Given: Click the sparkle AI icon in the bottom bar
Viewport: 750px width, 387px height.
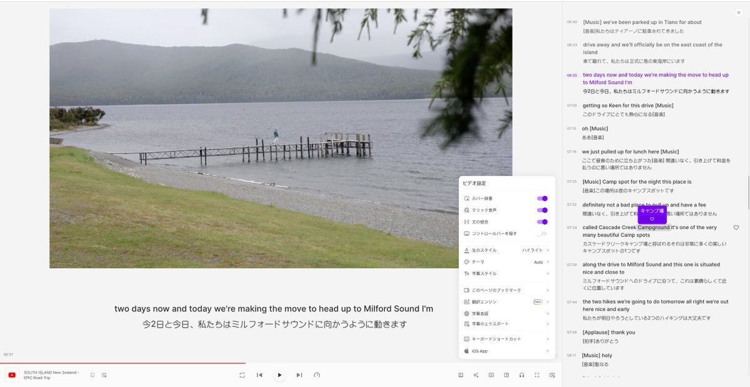Looking at the screenshot, I should (x=476, y=375).
